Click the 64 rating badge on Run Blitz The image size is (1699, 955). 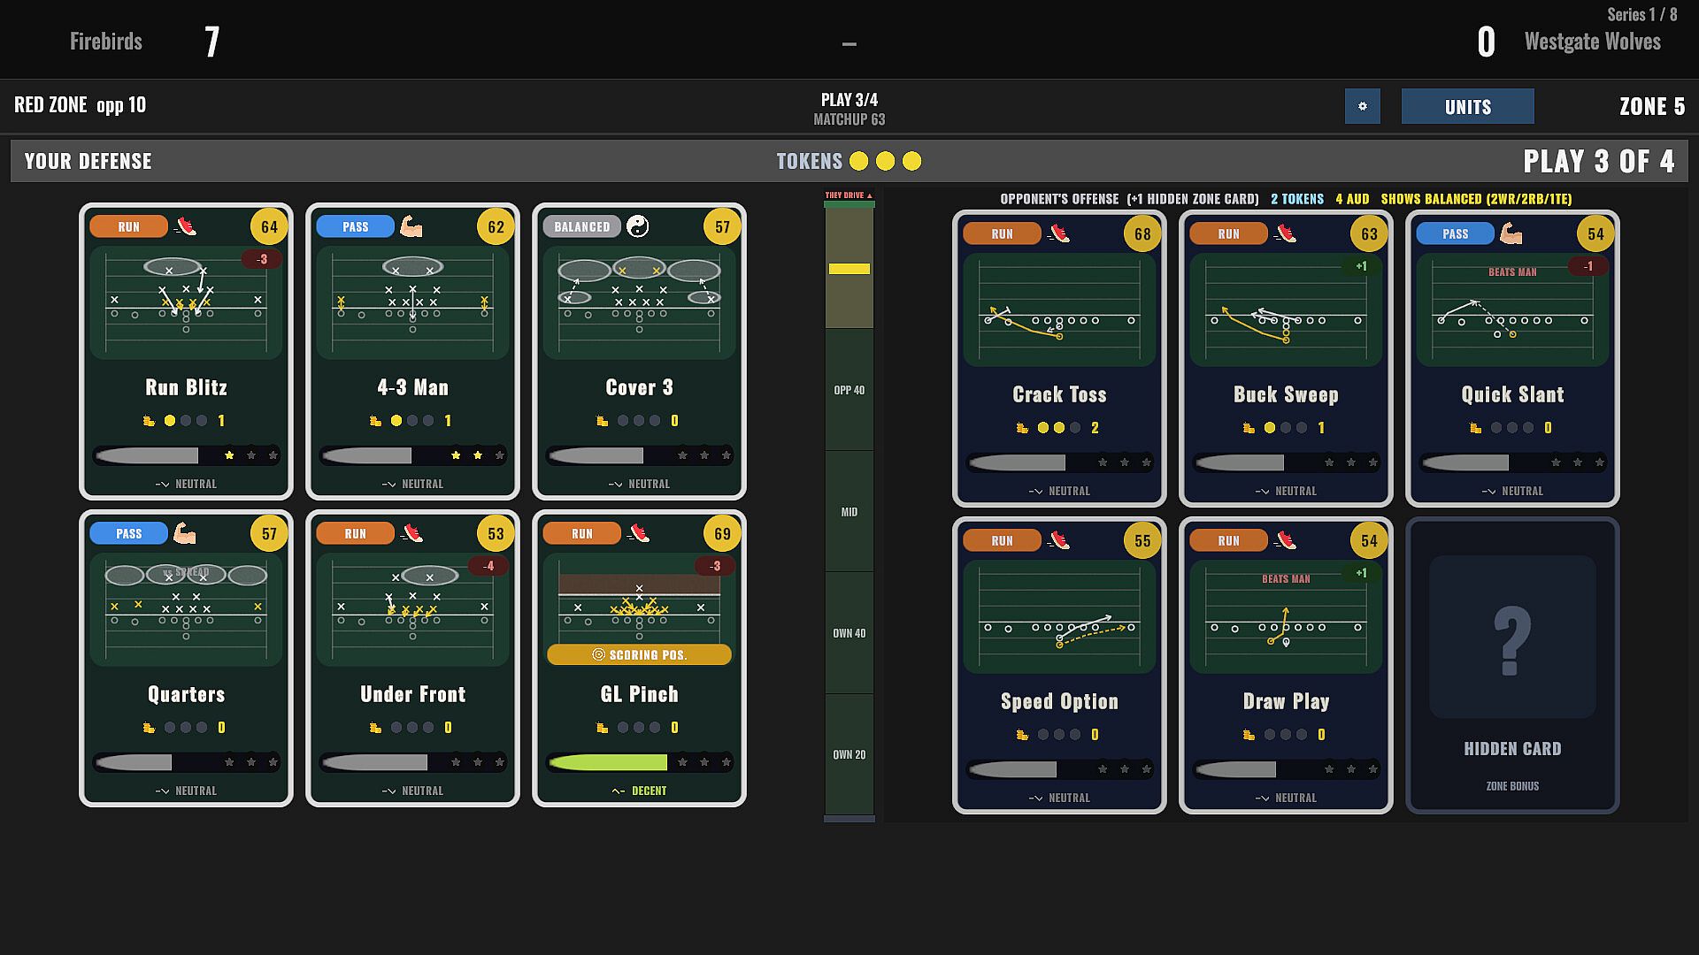click(269, 227)
